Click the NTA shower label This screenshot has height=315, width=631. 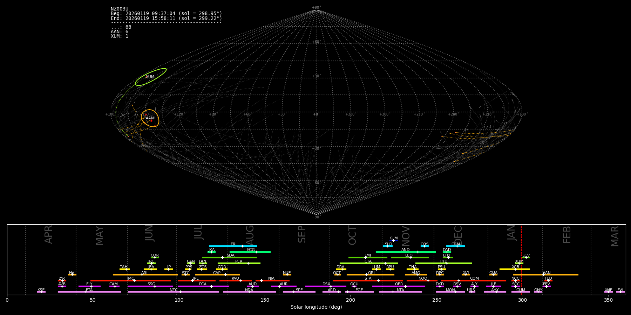[401, 290]
